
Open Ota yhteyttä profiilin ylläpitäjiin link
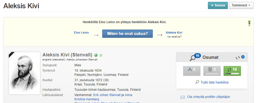click(x=208, y=97)
